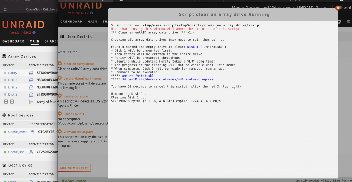This screenshot has height=182, width=352.
Task: Toggle the Cache_ssd green status dot
Action: pyautogui.click(x=5, y=152)
